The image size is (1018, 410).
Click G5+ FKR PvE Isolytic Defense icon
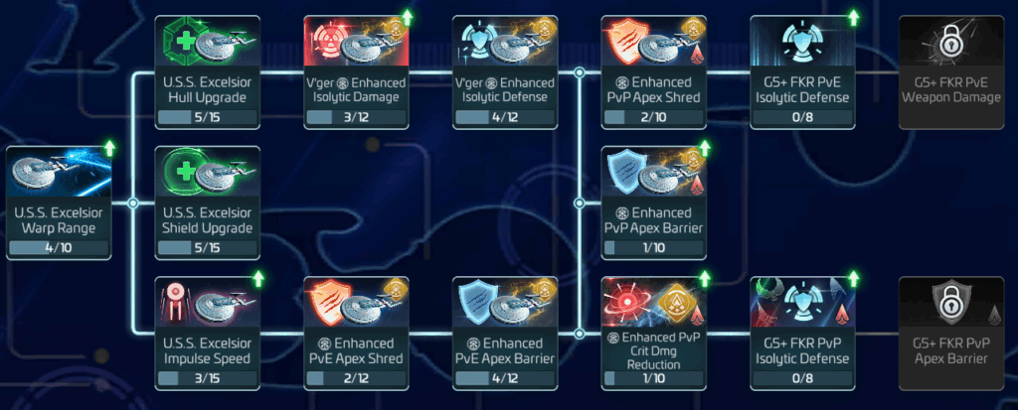(x=802, y=42)
